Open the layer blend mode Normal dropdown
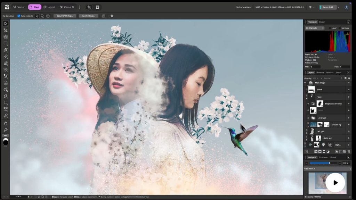This screenshot has height=200, width=356. coord(332,78)
